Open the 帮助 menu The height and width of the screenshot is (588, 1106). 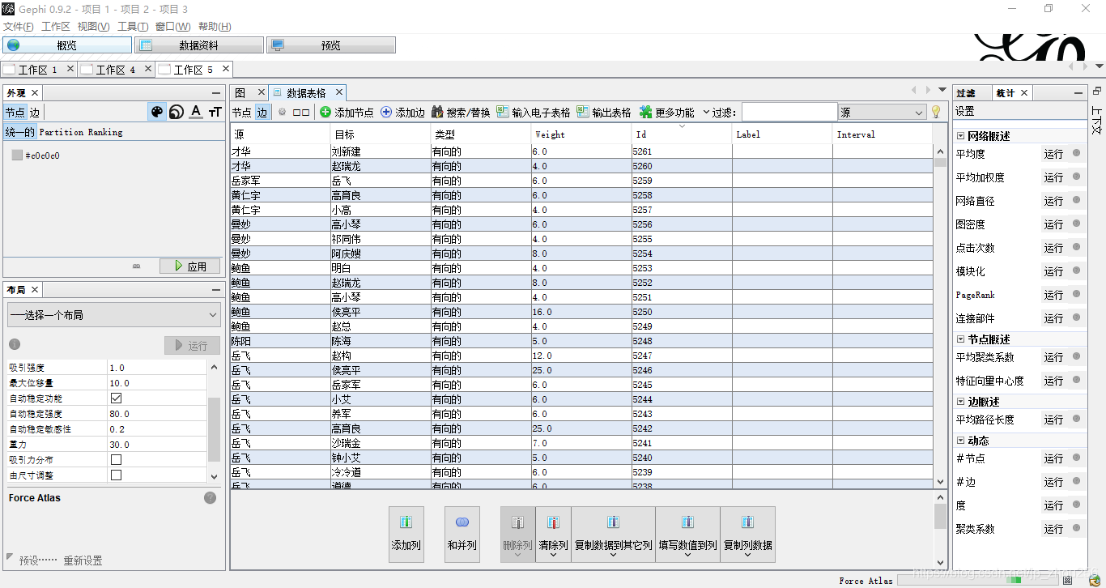coord(215,27)
